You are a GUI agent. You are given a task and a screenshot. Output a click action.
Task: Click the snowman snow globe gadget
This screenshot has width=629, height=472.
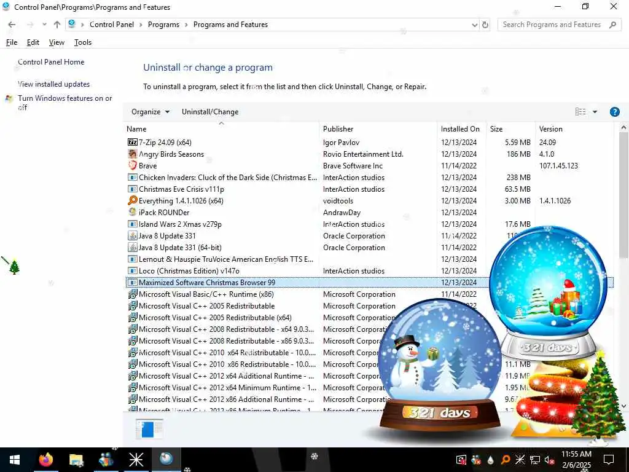[439, 365]
